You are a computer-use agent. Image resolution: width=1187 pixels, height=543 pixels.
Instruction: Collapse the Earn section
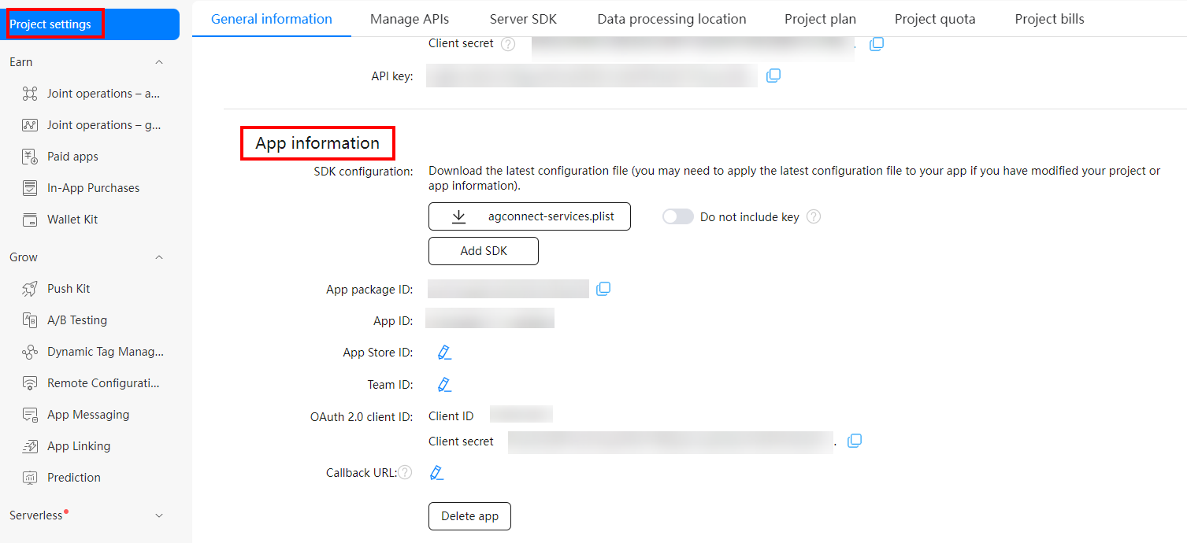(x=159, y=61)
